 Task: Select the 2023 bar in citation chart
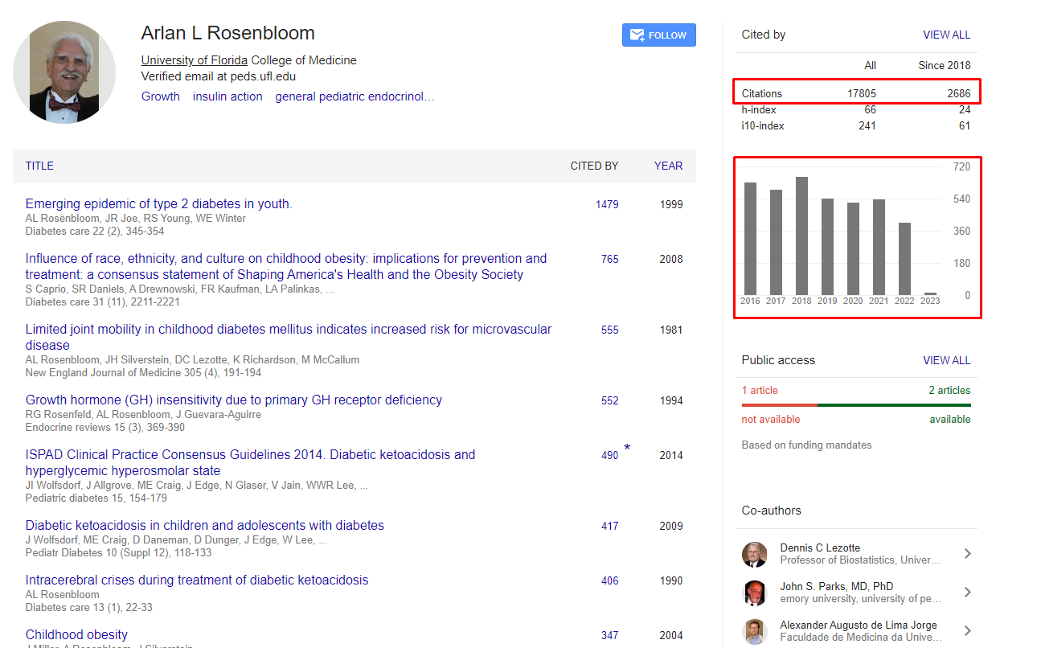(x=930, y=294)
